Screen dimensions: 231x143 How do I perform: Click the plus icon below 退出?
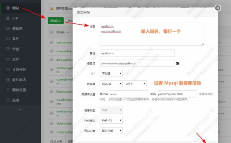pyautogui.click(x=20, y=110)
